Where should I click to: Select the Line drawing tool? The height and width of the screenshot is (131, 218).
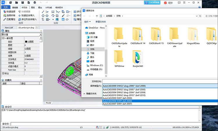pyautogui.click(x=43, y=12)
